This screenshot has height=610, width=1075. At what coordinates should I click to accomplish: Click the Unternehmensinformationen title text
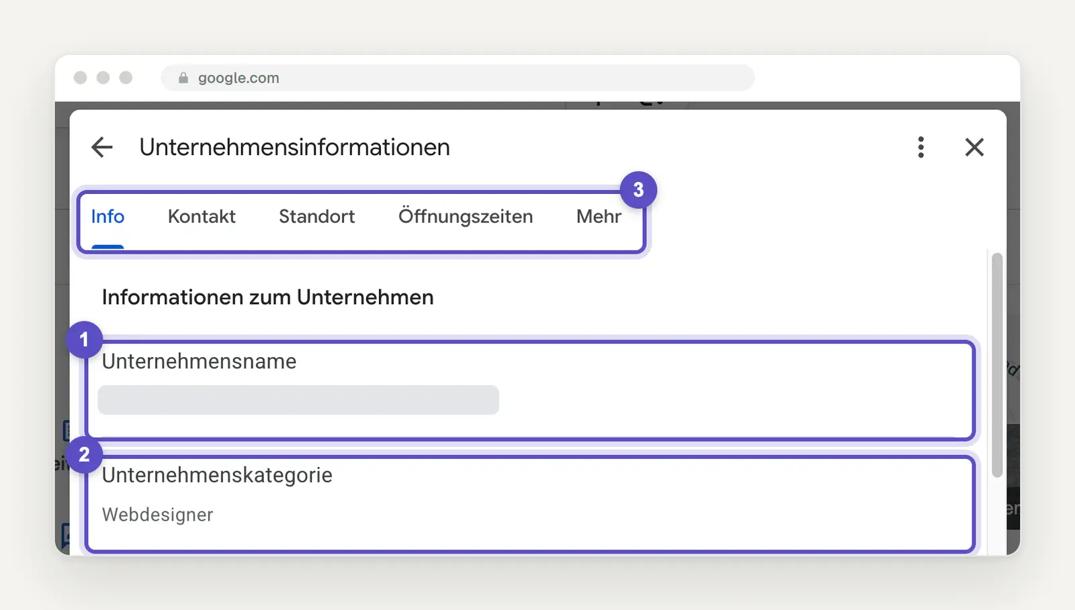click(x=294, y=147)
